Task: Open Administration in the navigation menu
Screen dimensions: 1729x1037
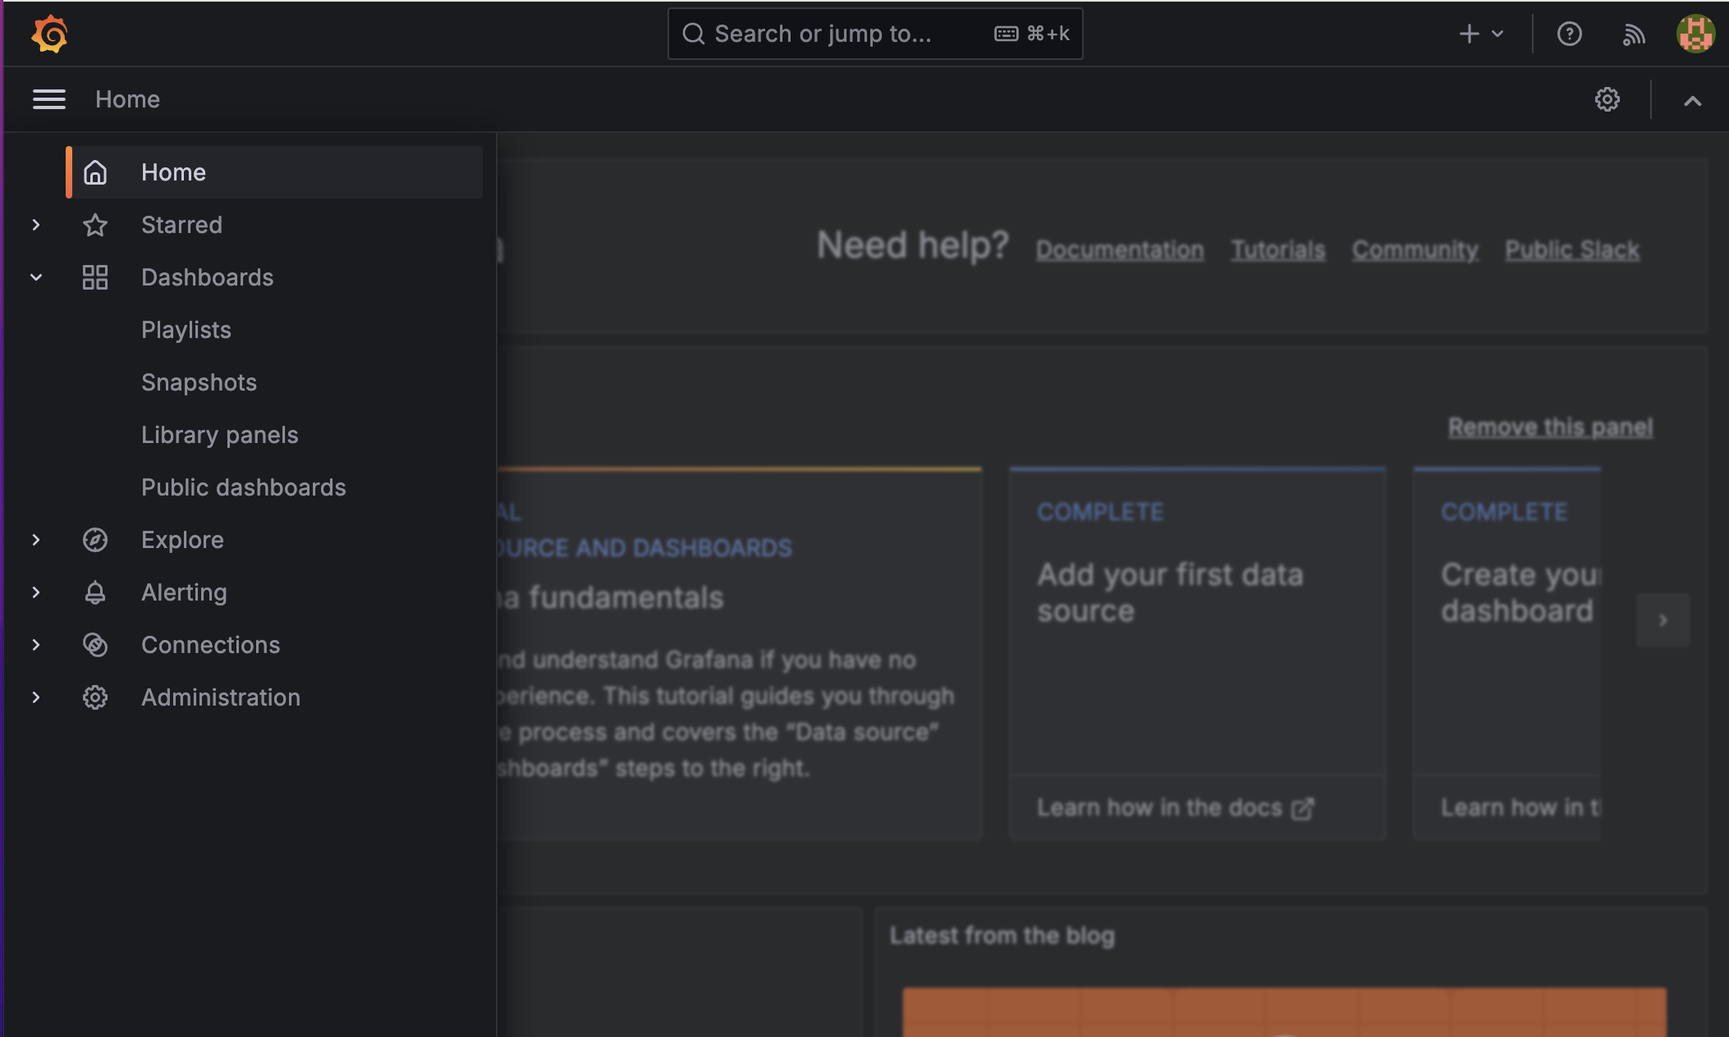Action: click(221, 697)
